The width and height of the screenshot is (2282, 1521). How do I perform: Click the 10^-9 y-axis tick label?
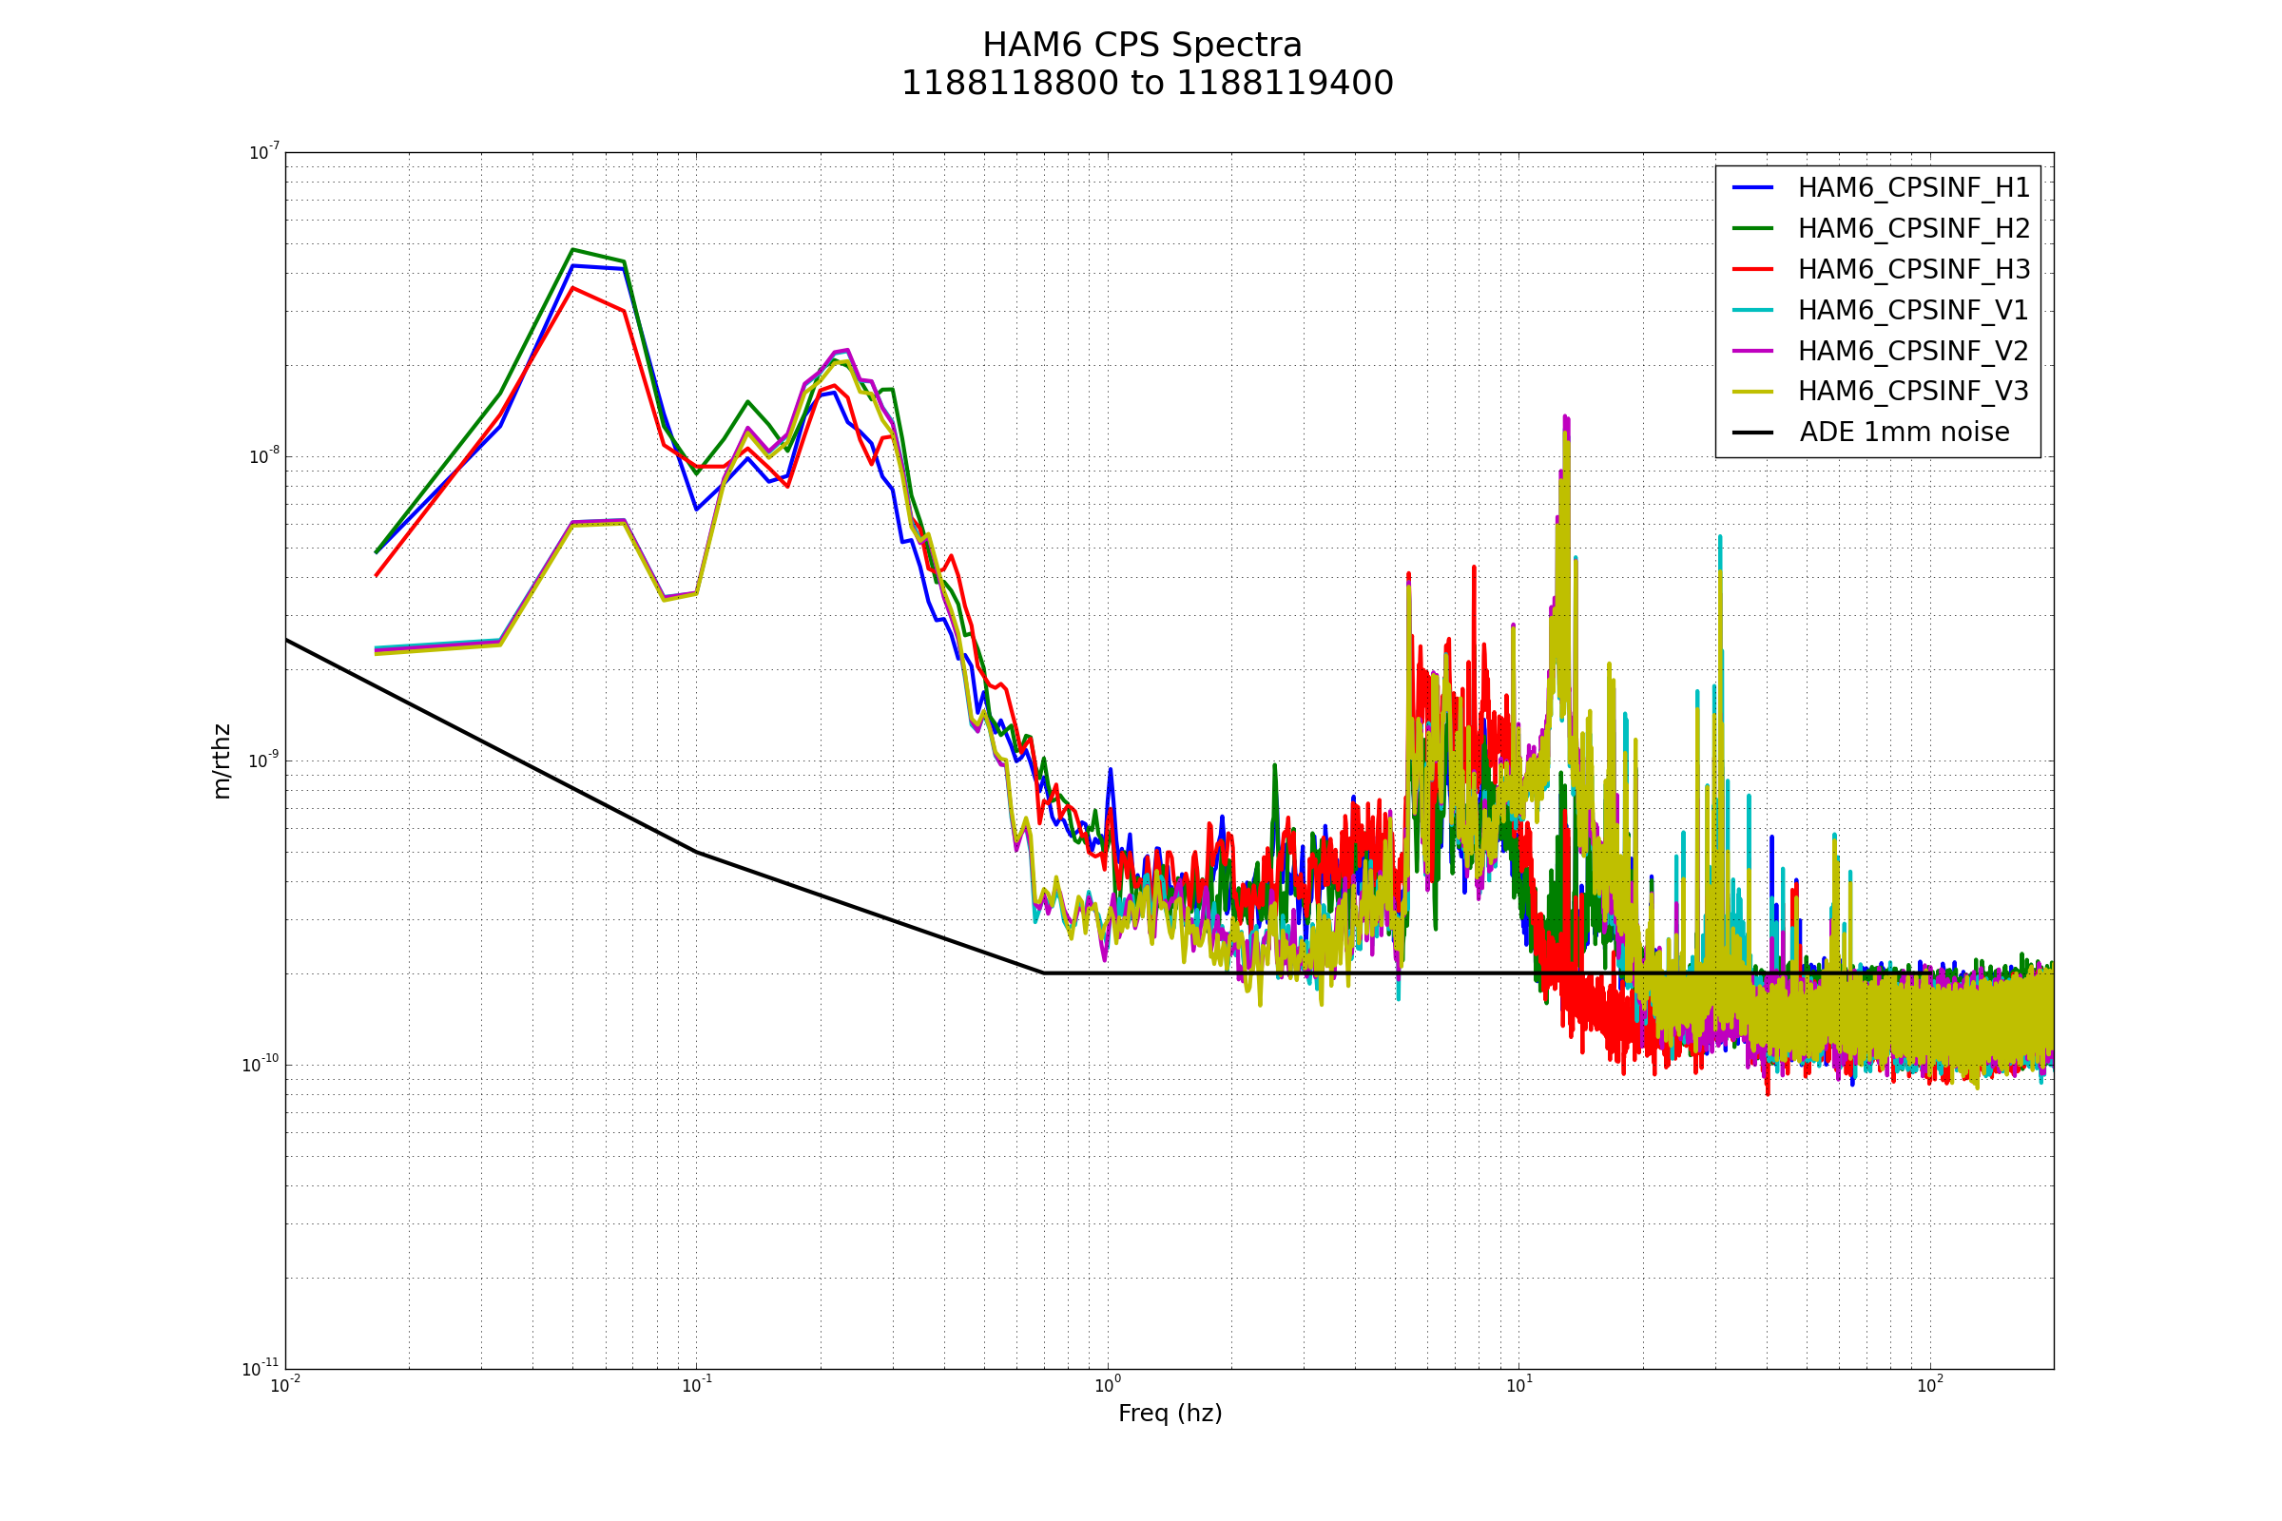pyautogui.click(x=264, y=760)
